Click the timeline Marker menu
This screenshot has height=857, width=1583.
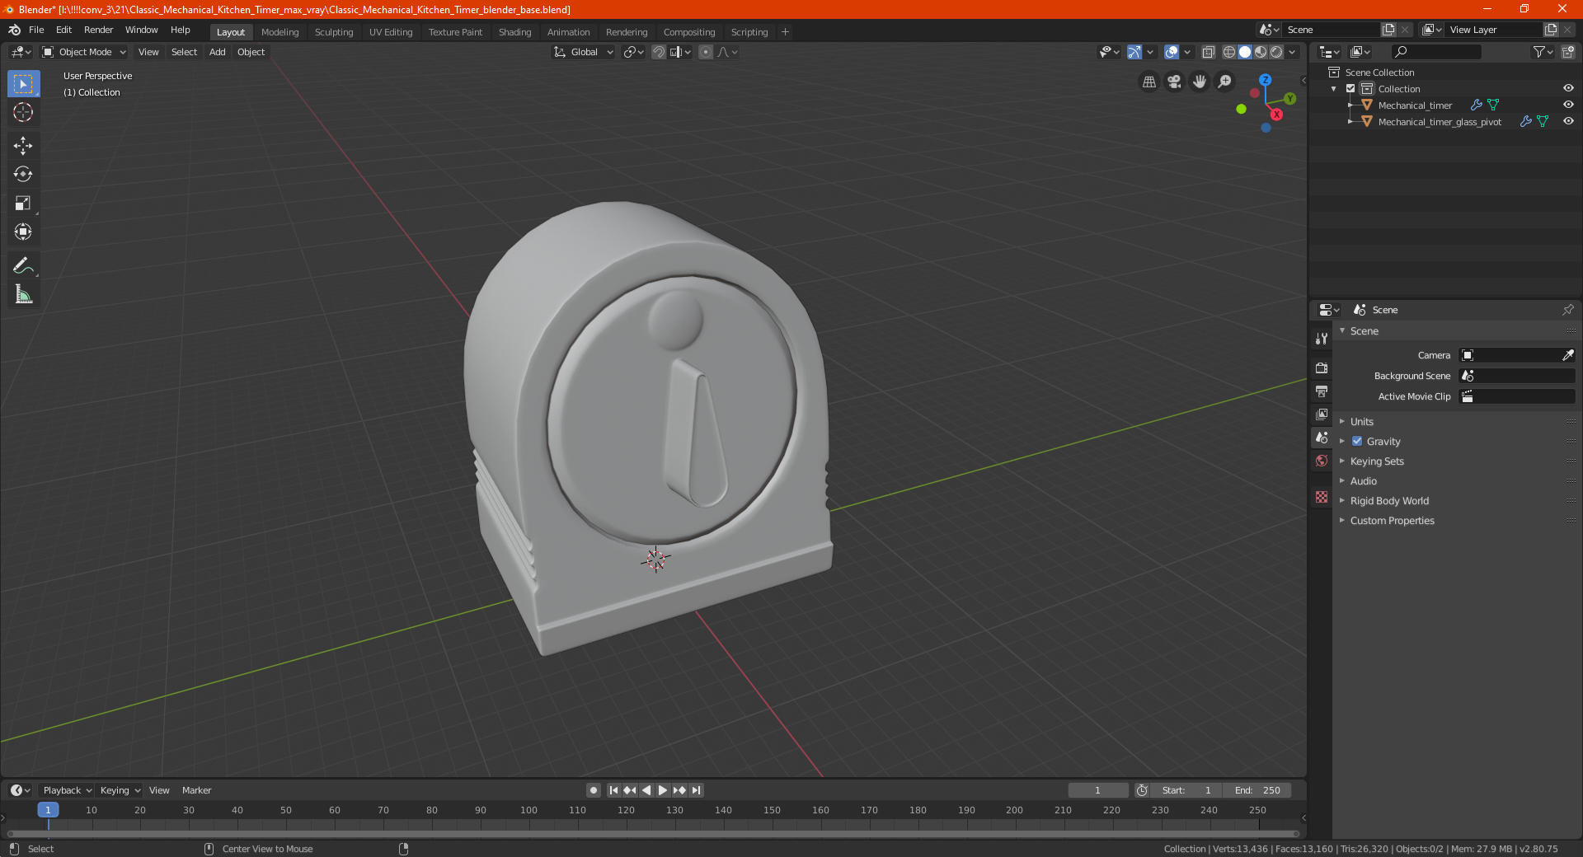pyautogui.click(x=196, y=790)
